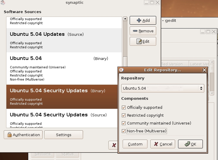Click the Edit Repository title bar icon
This screenshot has height=160, width=218.
[x=122, y=70]
